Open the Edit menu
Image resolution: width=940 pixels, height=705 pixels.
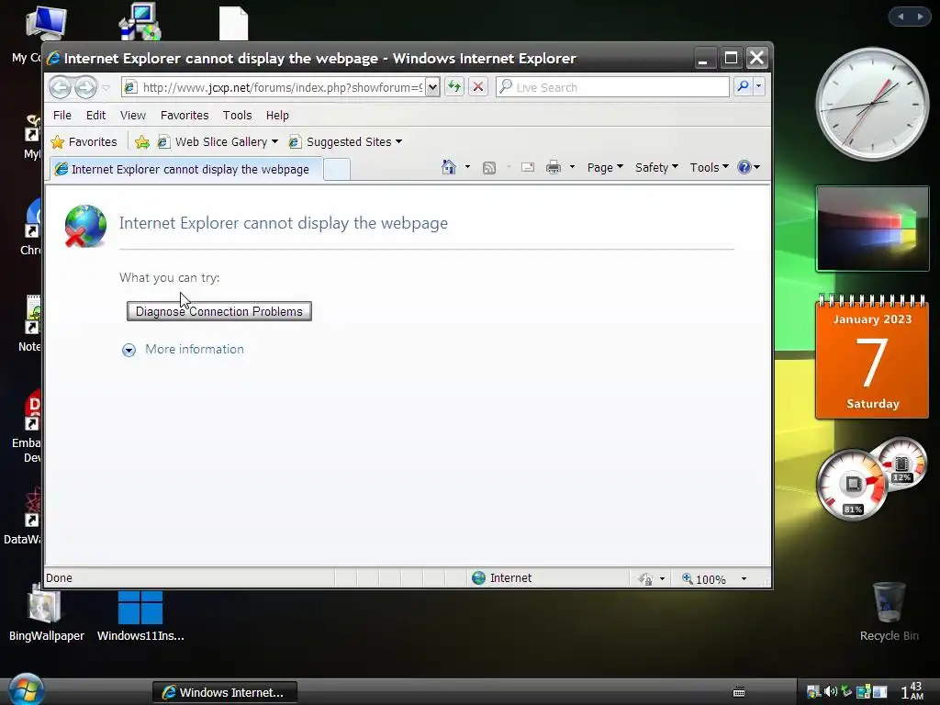click(x=95, y=115)
